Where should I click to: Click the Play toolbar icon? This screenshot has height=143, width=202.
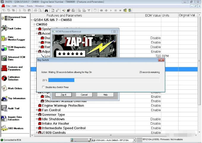pos(111,10)
